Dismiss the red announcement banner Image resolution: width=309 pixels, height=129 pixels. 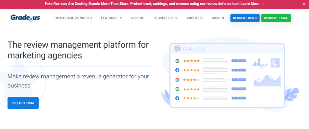coord(304,4)
